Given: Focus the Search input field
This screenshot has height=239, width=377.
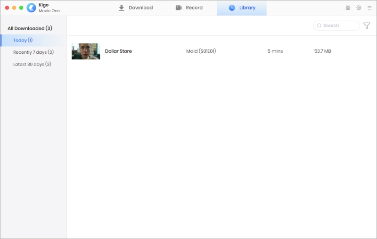Looking at the screenshot, I should 336,25.
